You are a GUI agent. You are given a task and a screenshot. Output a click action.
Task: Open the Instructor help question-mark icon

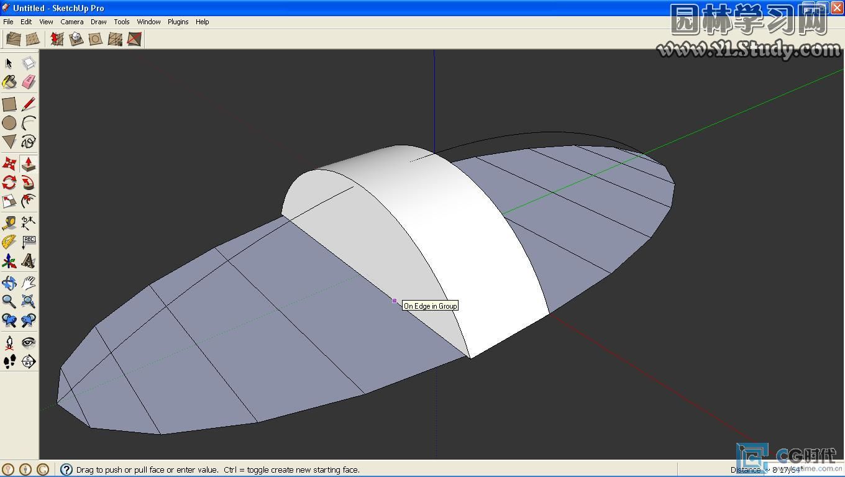coord(66,470)
